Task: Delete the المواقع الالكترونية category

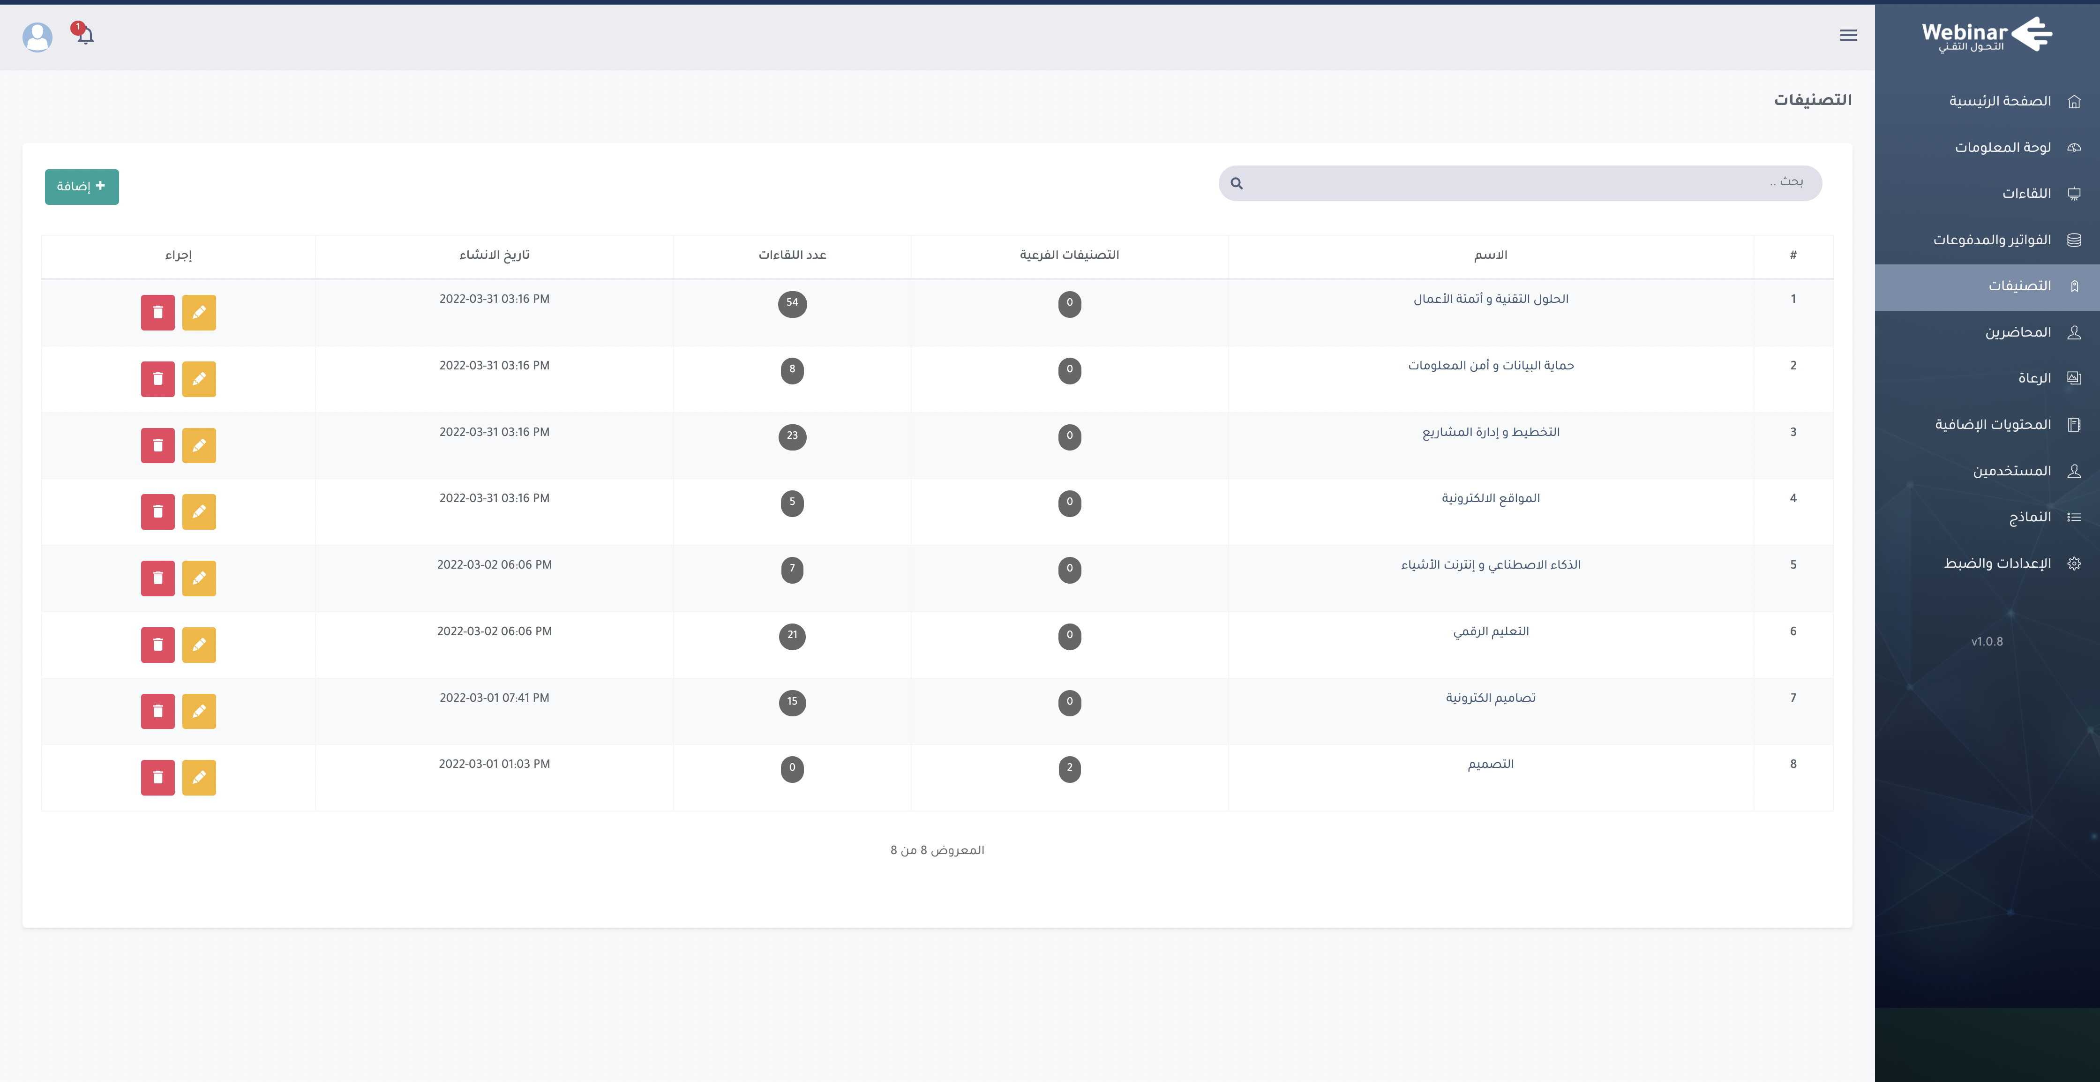Action: (158, 512)
